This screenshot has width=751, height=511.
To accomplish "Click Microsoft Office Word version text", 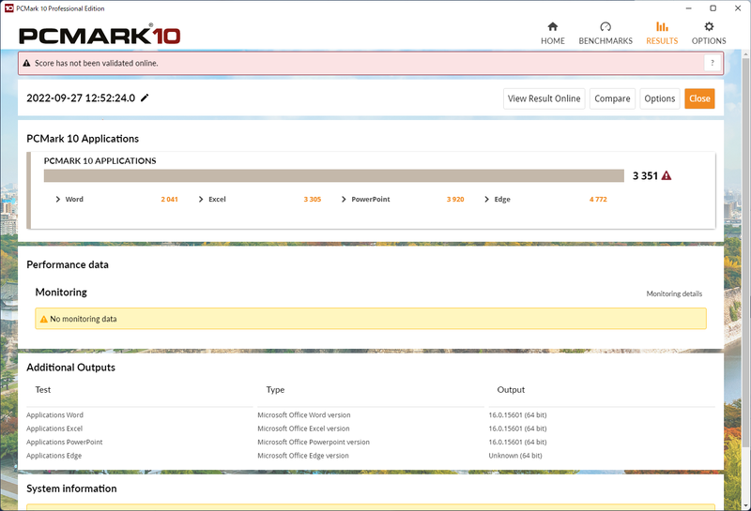I will point(304,414).
